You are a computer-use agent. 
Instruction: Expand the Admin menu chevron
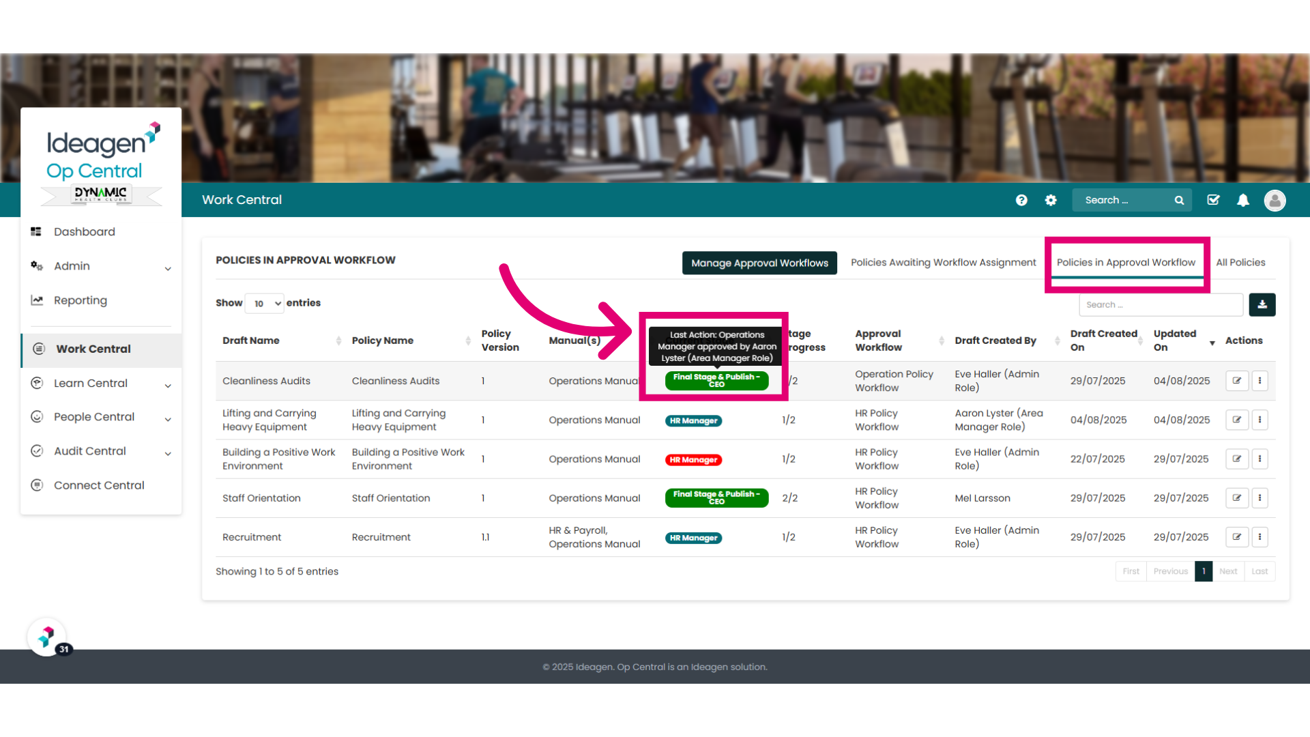point(168,268)
